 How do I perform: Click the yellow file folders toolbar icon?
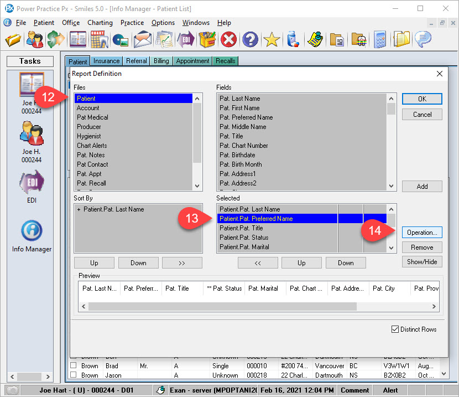point(401,39)
